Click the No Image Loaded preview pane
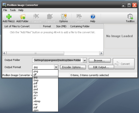The width and height of the screenshot is (139, 113). [121, 36]
